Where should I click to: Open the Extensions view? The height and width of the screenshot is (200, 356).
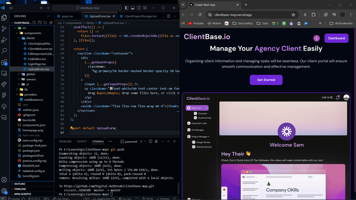point(4,62)
